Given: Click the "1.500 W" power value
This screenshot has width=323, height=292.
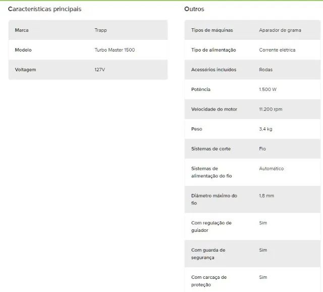Looking at the screenshot, I should tap(267, 89).
